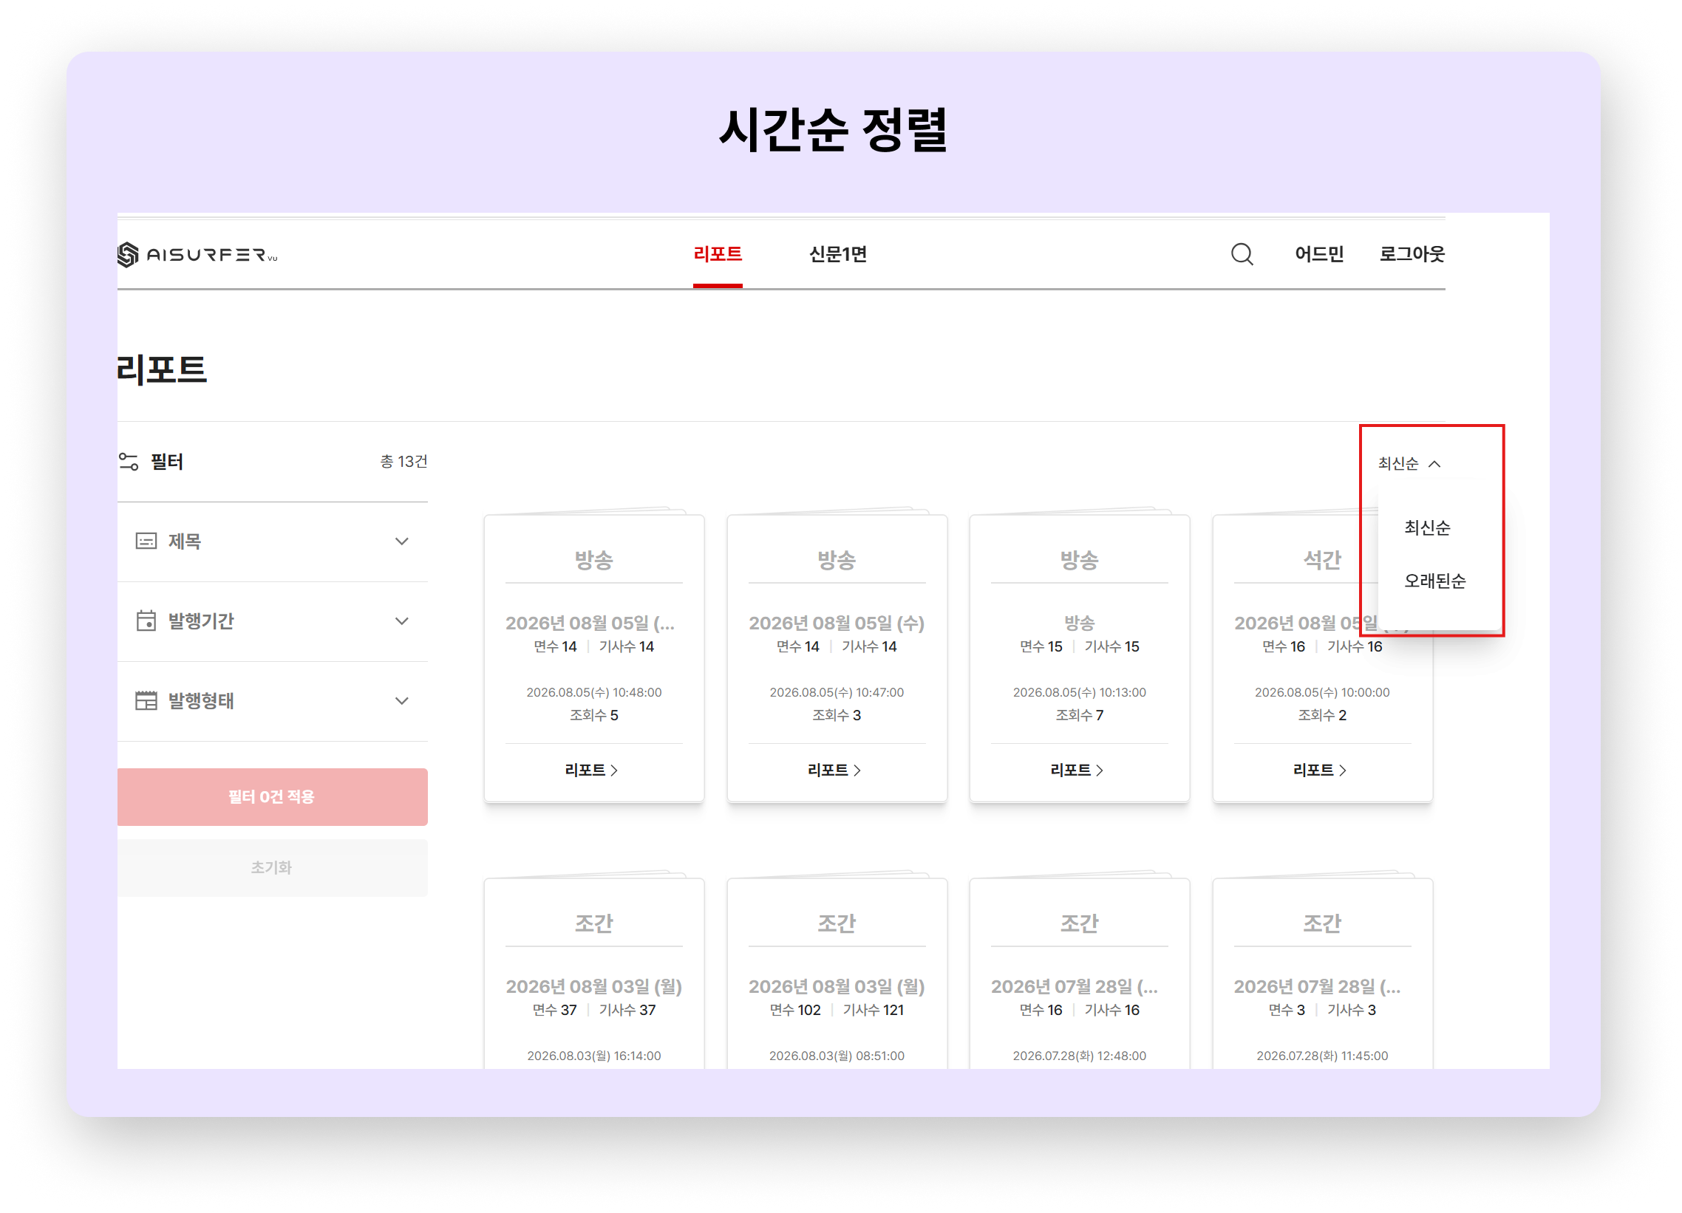Click the 발행기간 calendar icon

146,621
